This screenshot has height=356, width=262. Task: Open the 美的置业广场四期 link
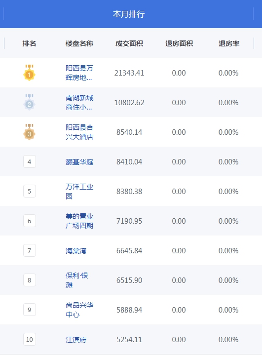point(79,221)
